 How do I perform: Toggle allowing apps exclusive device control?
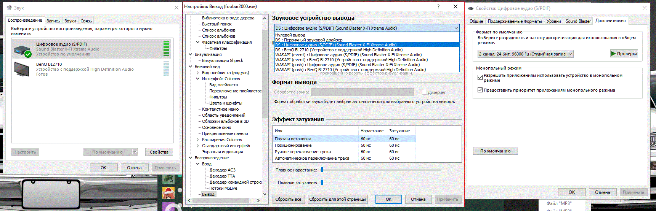tap(480, 77)
